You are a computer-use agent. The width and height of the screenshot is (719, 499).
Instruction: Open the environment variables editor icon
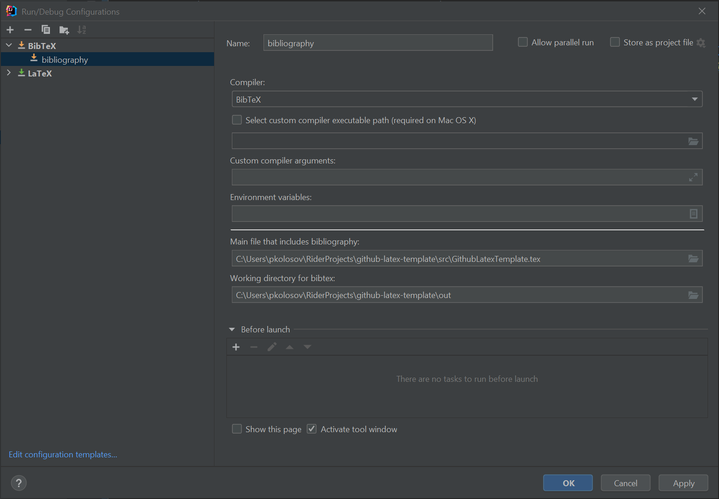694,214
